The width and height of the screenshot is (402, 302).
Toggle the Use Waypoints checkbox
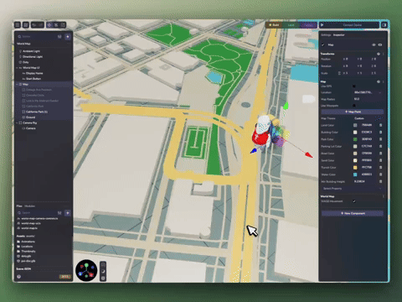point(354,106)
